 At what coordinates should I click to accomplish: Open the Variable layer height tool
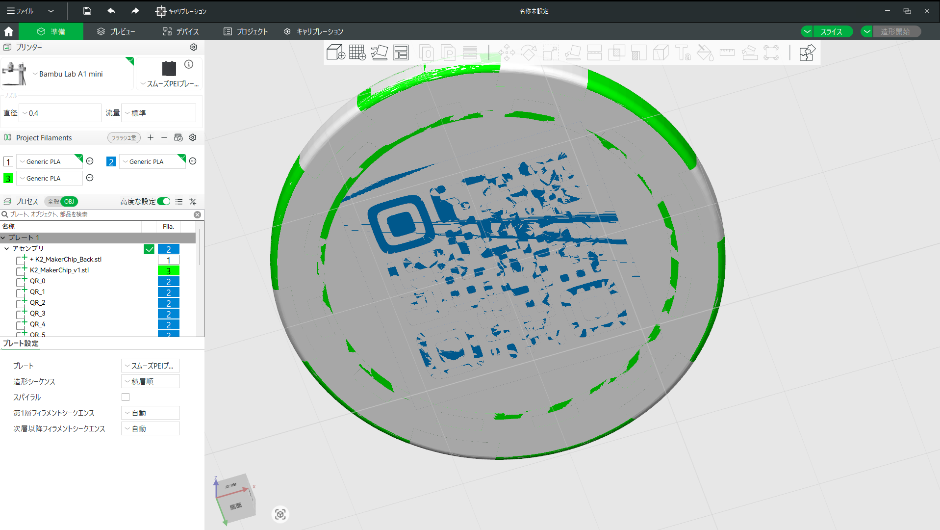pyautogui.click(x=470, y=52)
